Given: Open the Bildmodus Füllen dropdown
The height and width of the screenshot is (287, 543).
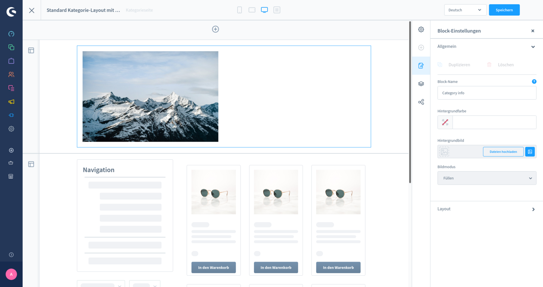Looking at the screenshot, I should click(487, 178).
